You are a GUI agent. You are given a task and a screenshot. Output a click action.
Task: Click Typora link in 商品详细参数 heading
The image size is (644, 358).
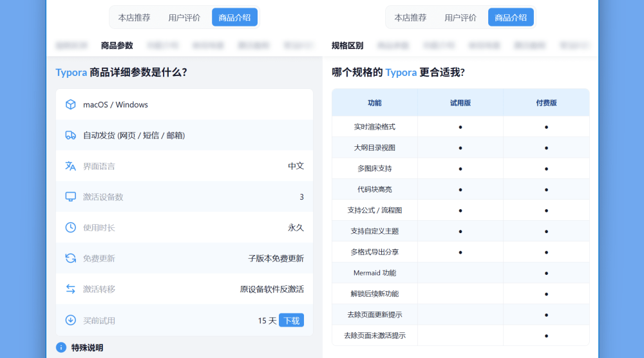pyautogui.click(x=71, y=73)
